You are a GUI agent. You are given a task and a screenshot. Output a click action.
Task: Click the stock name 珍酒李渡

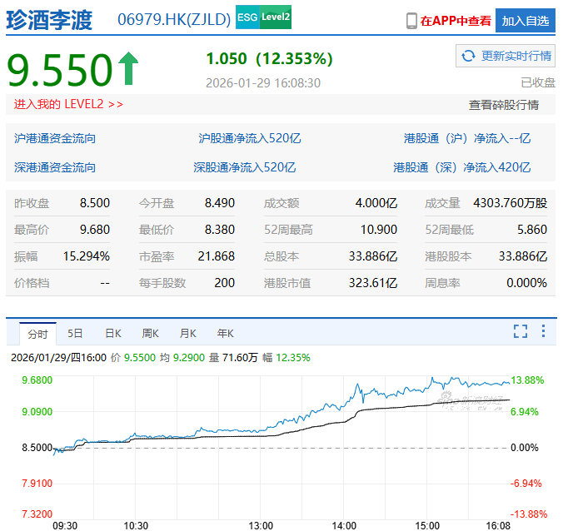pos(49,20)
